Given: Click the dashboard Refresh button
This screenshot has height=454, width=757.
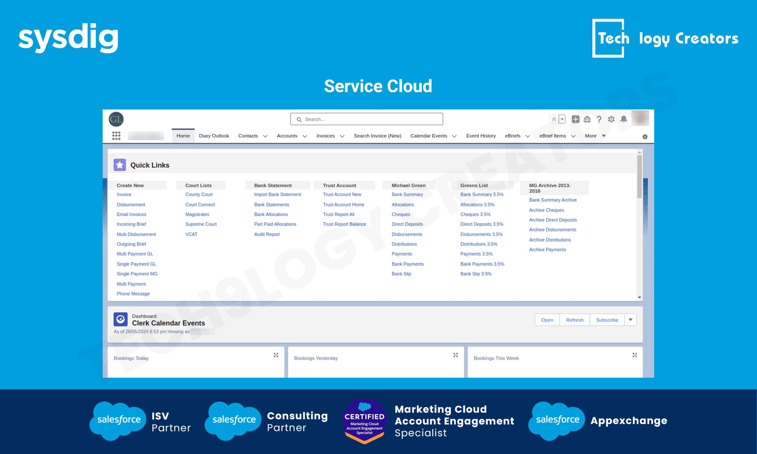Looking at the screenshot, I should 574,320.
